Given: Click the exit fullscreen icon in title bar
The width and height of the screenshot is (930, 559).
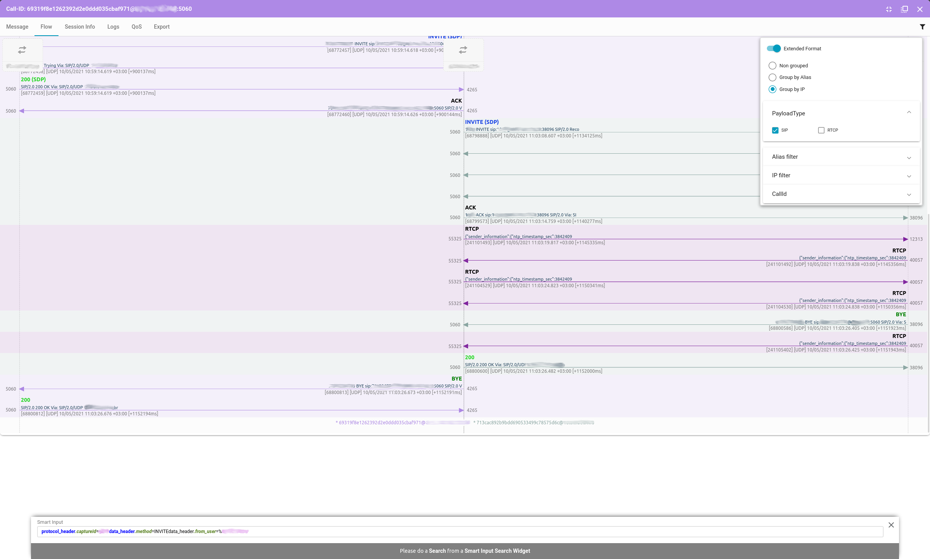Looking at the screenshot, I should pos(889,9).
